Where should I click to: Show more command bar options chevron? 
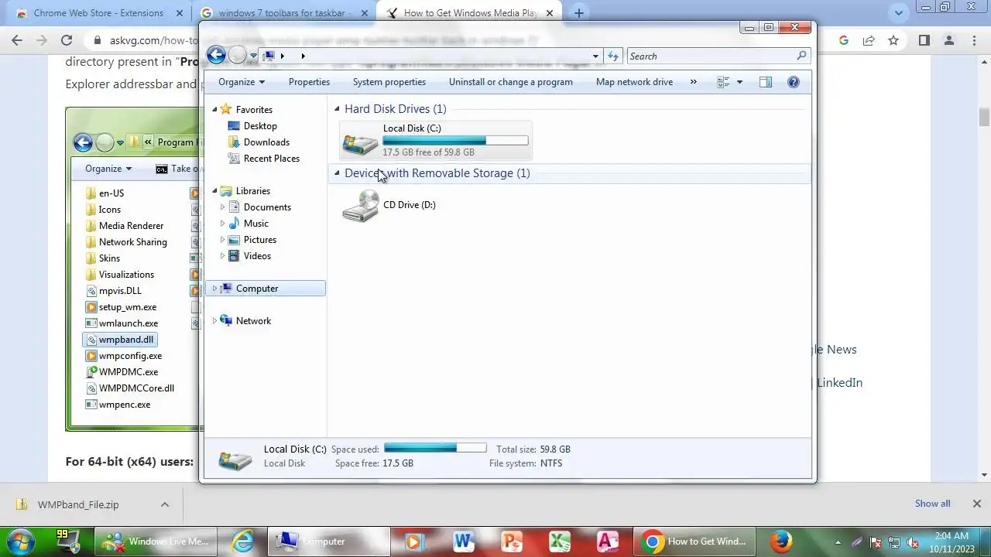click(693, 82)
